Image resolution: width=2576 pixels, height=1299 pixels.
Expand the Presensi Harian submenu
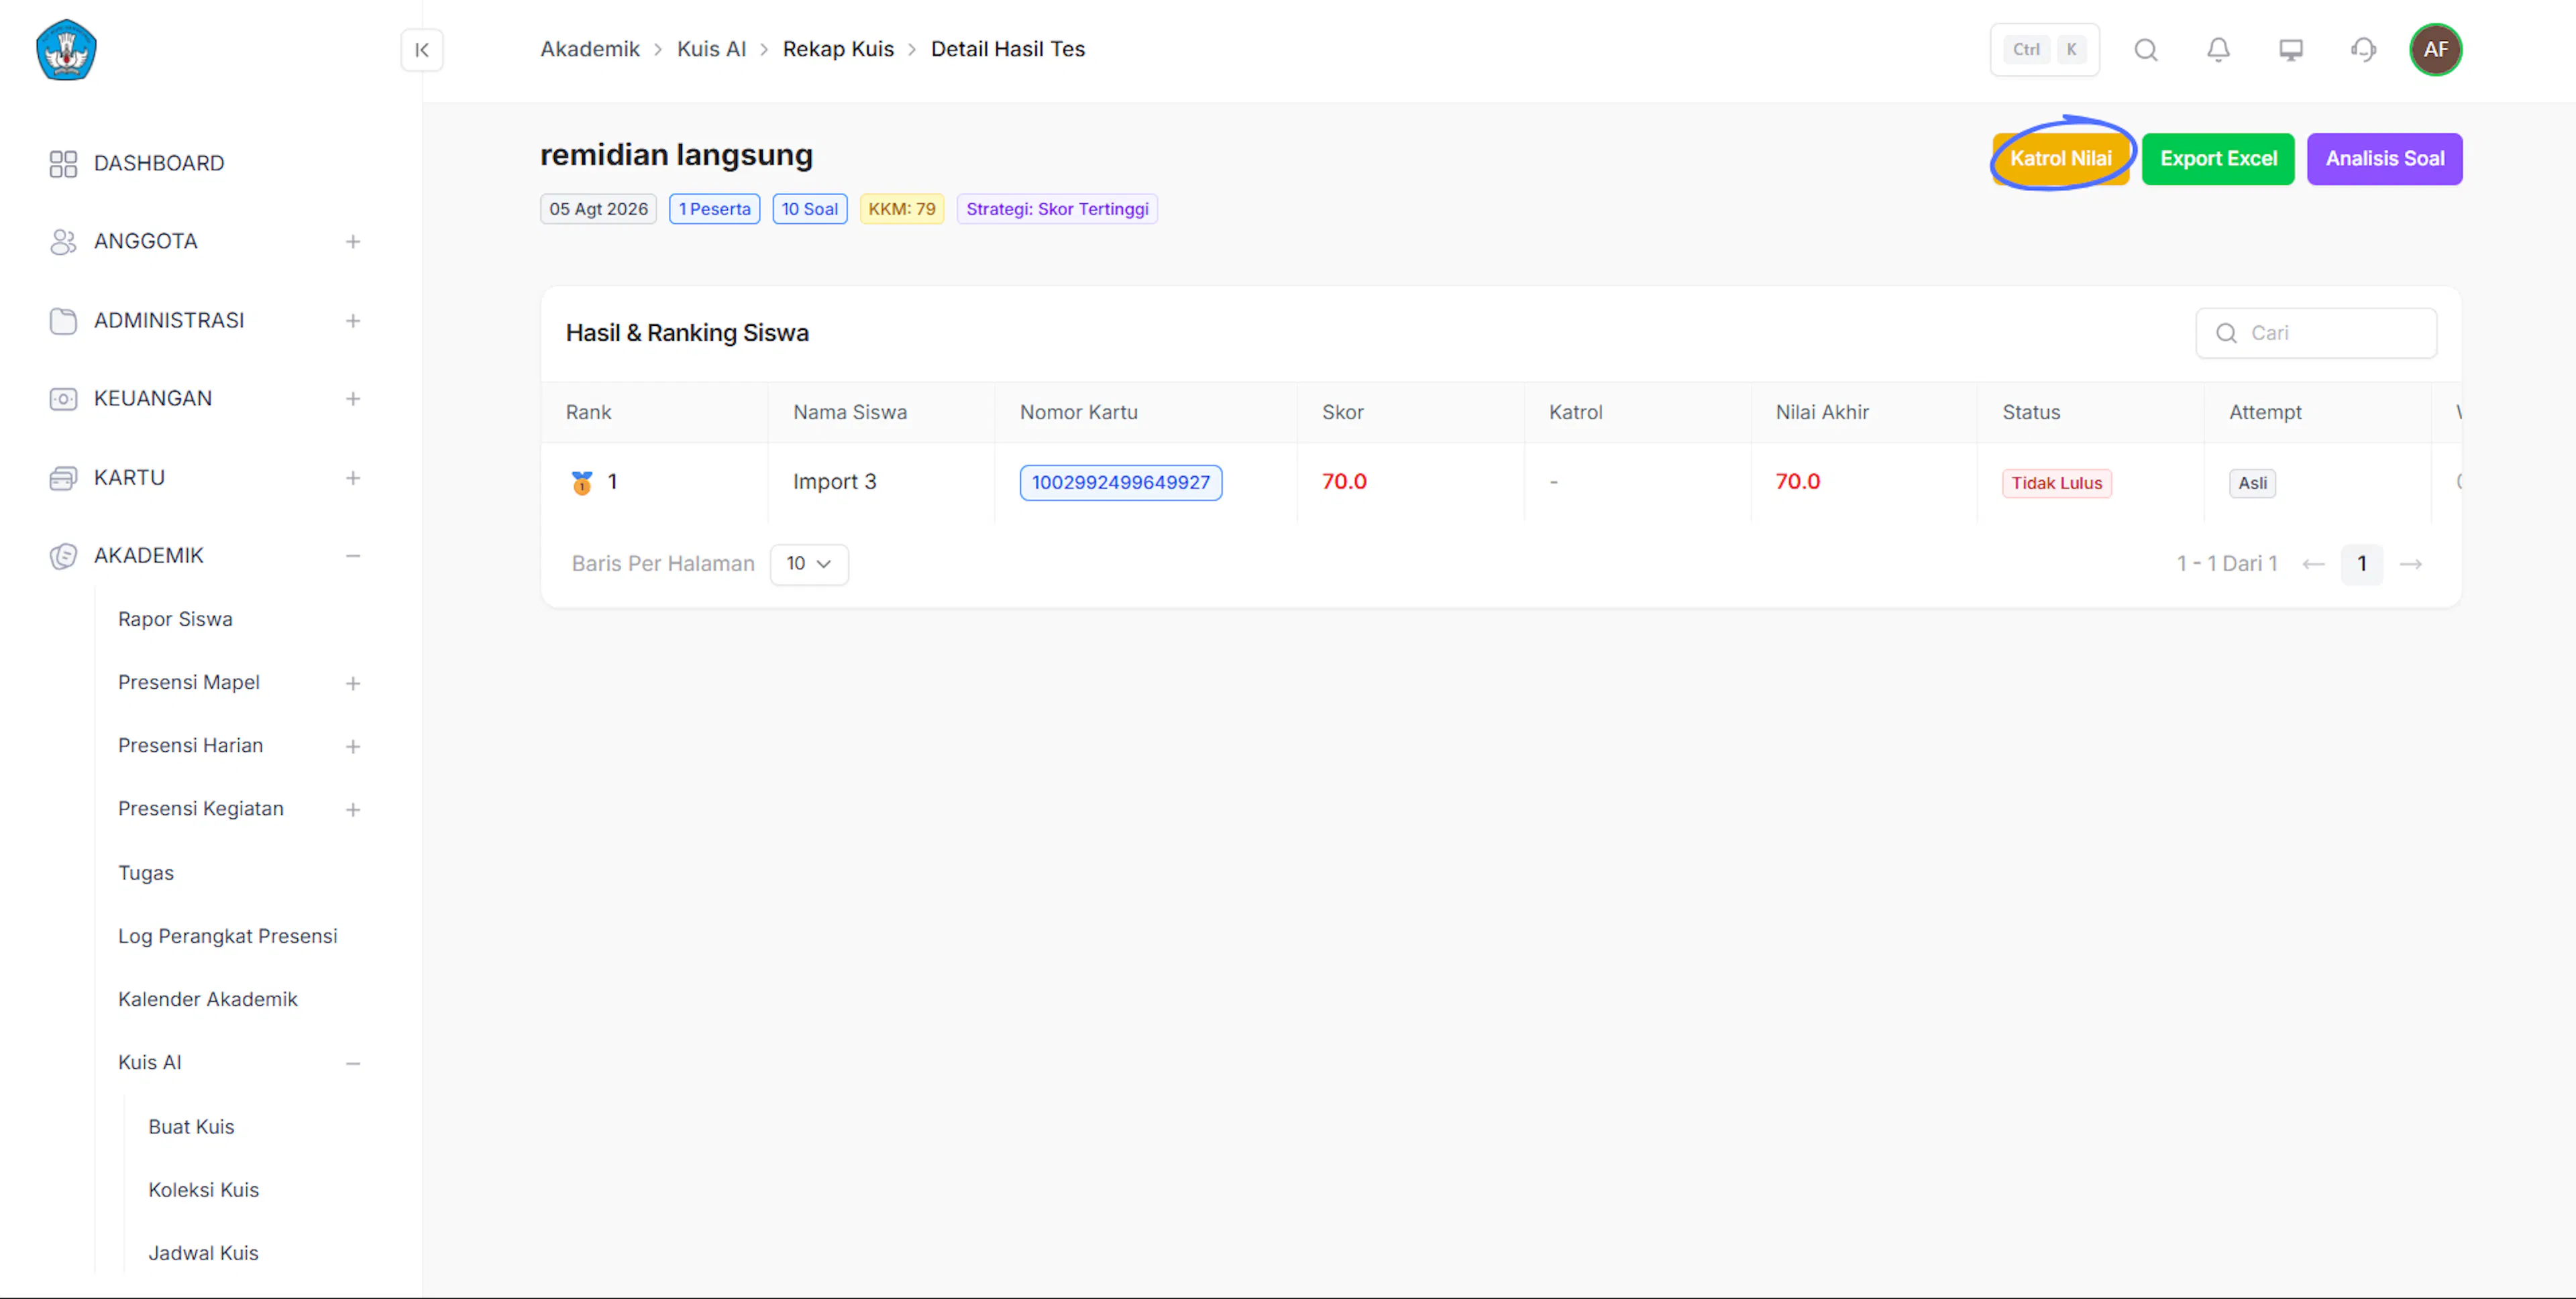click(x=353, y=747)
